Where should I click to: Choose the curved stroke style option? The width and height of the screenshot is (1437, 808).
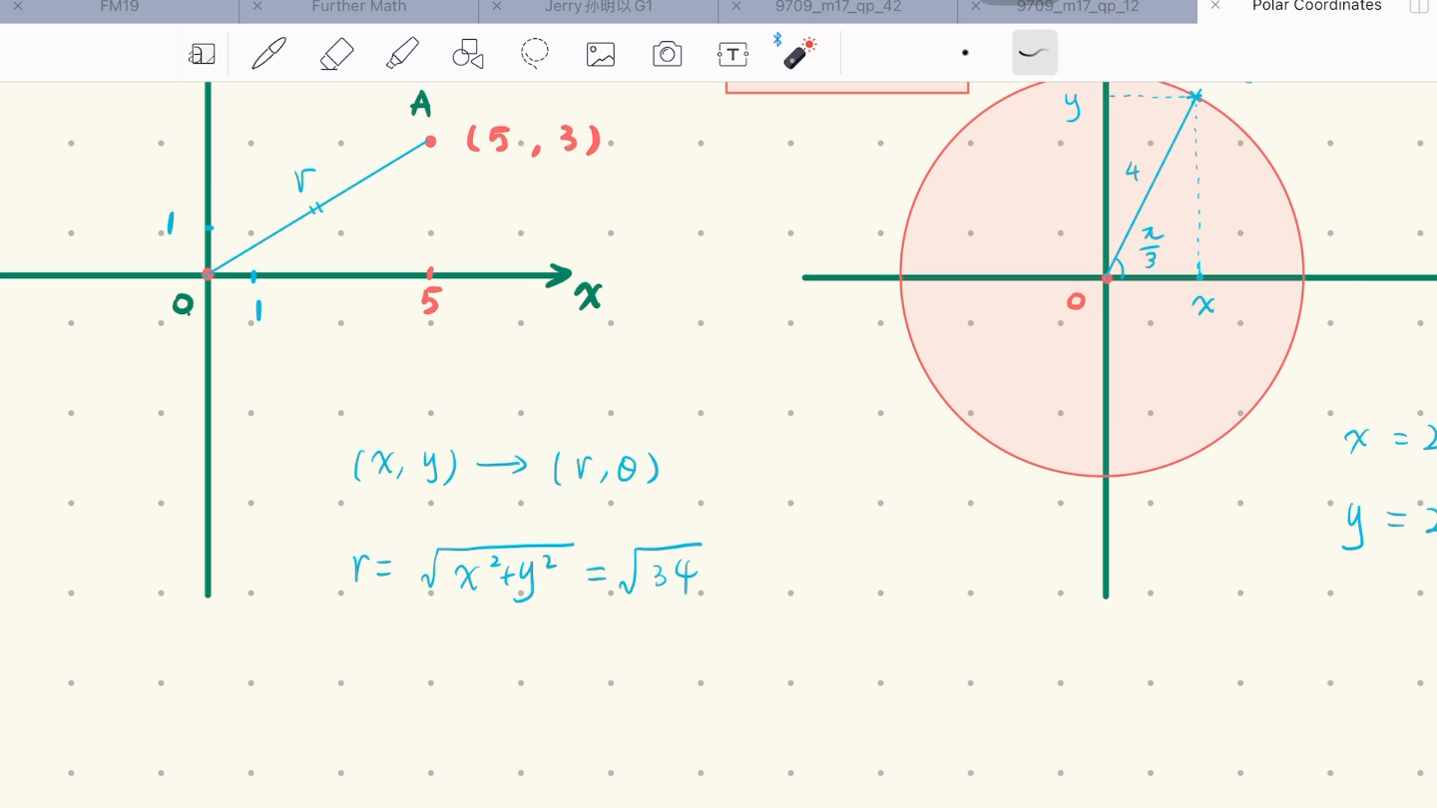(1035, 53)
